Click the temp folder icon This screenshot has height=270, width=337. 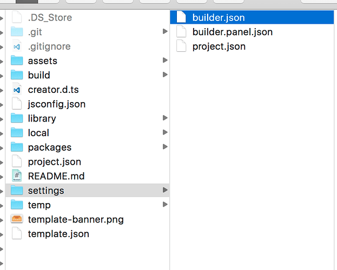click(17, 205)
